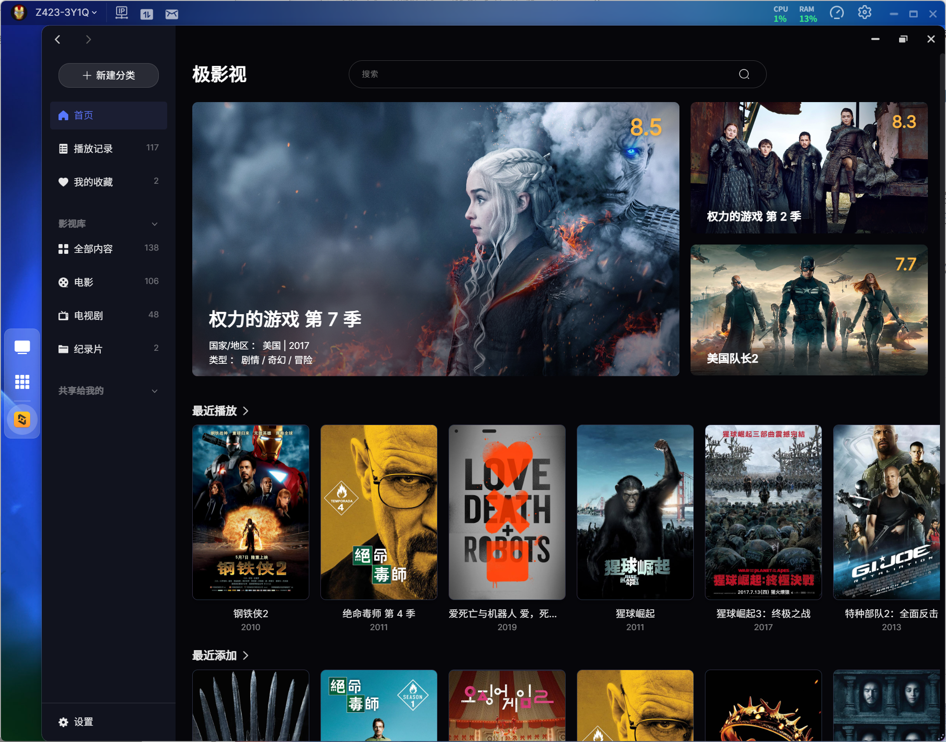Open the top bar settings gear icon

point(864,13)
